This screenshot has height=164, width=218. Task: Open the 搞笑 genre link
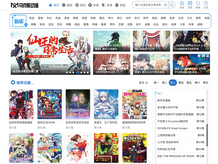click(x=198, y=18)
